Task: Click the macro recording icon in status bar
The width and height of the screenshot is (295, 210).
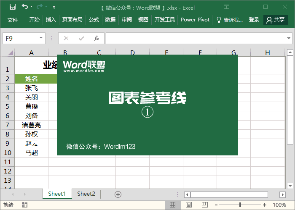Action: tap(24, 205)
